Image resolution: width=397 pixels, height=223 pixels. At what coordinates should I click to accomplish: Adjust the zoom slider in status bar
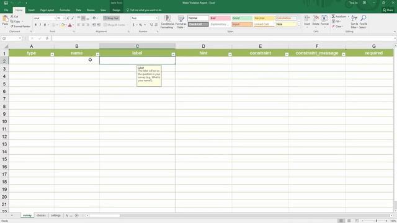(x=377, y=221)
